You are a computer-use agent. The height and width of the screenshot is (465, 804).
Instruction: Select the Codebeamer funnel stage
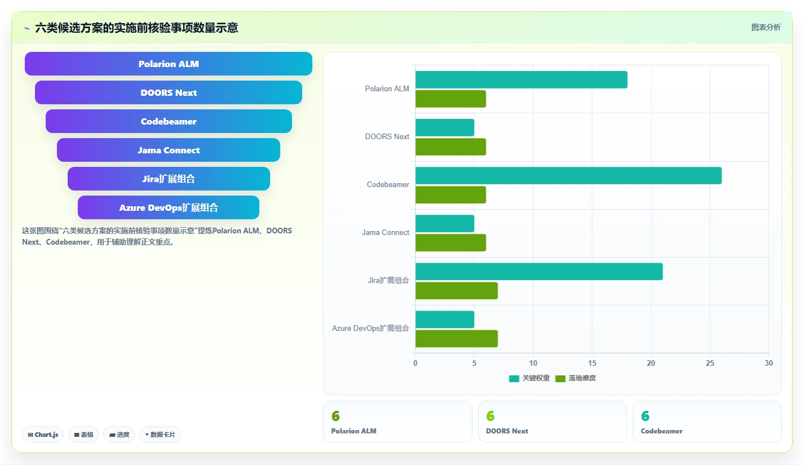169,121
